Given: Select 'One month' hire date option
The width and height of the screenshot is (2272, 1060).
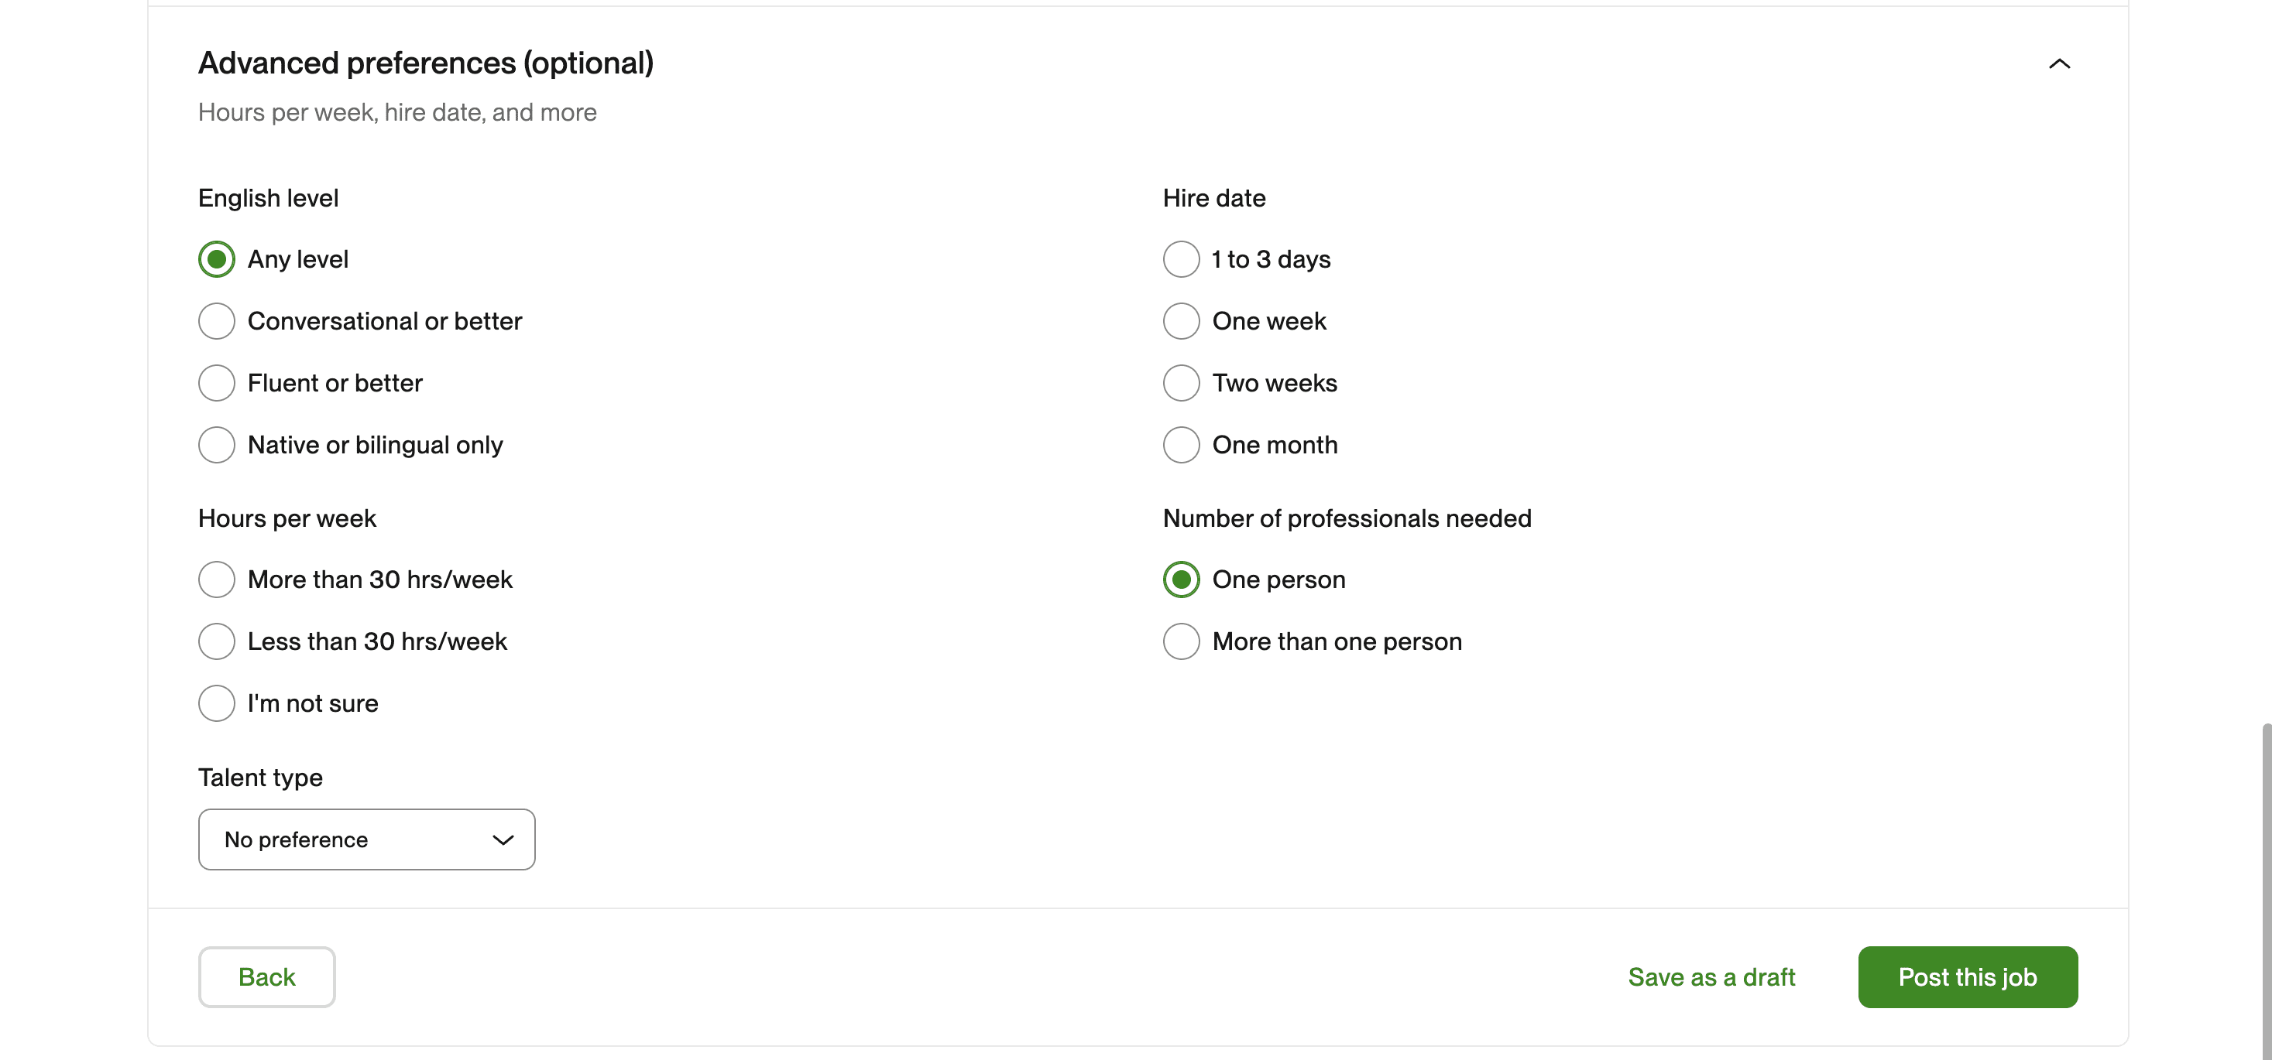Looking at the screenshot, I should coord(1181,445).
